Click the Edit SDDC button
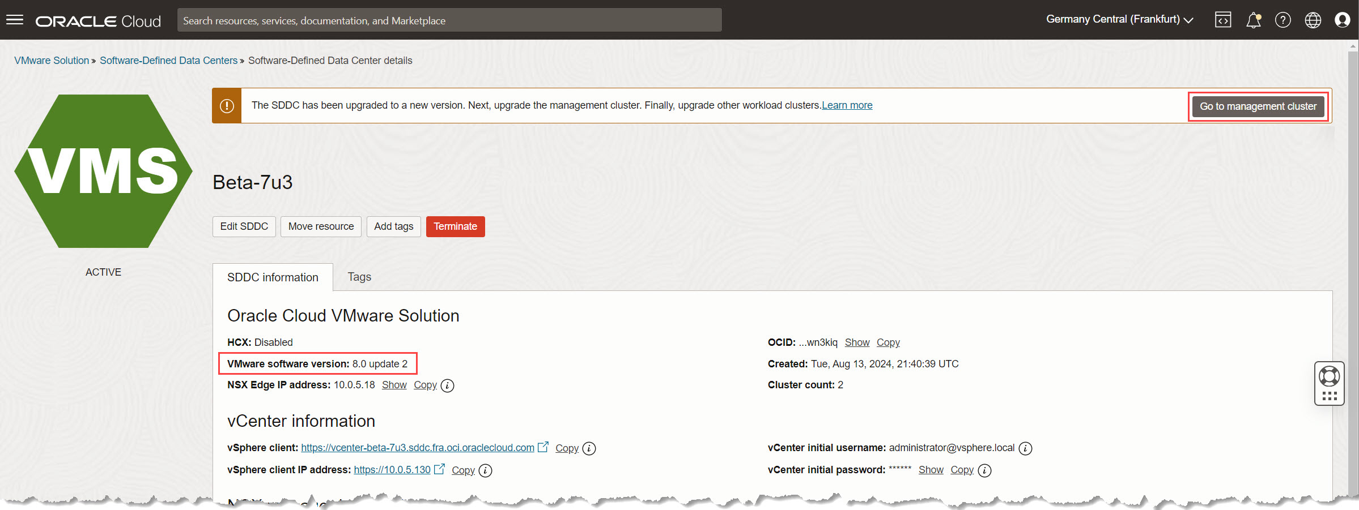 pos(244,226)
